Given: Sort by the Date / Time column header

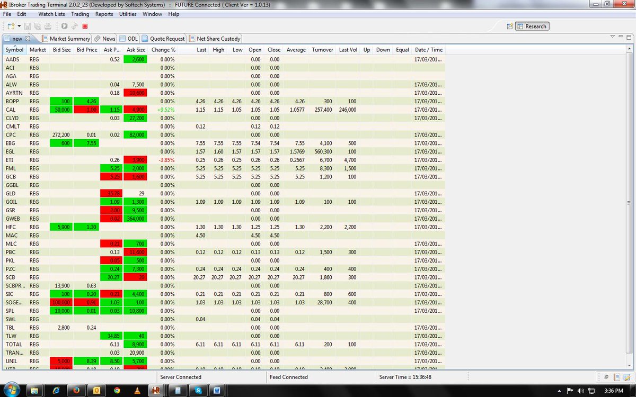Looking at the screenshot, I should click(x=429, y=50).
